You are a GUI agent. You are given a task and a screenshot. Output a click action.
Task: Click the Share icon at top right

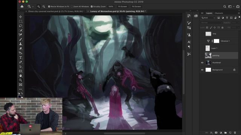(x=238, y=6)
